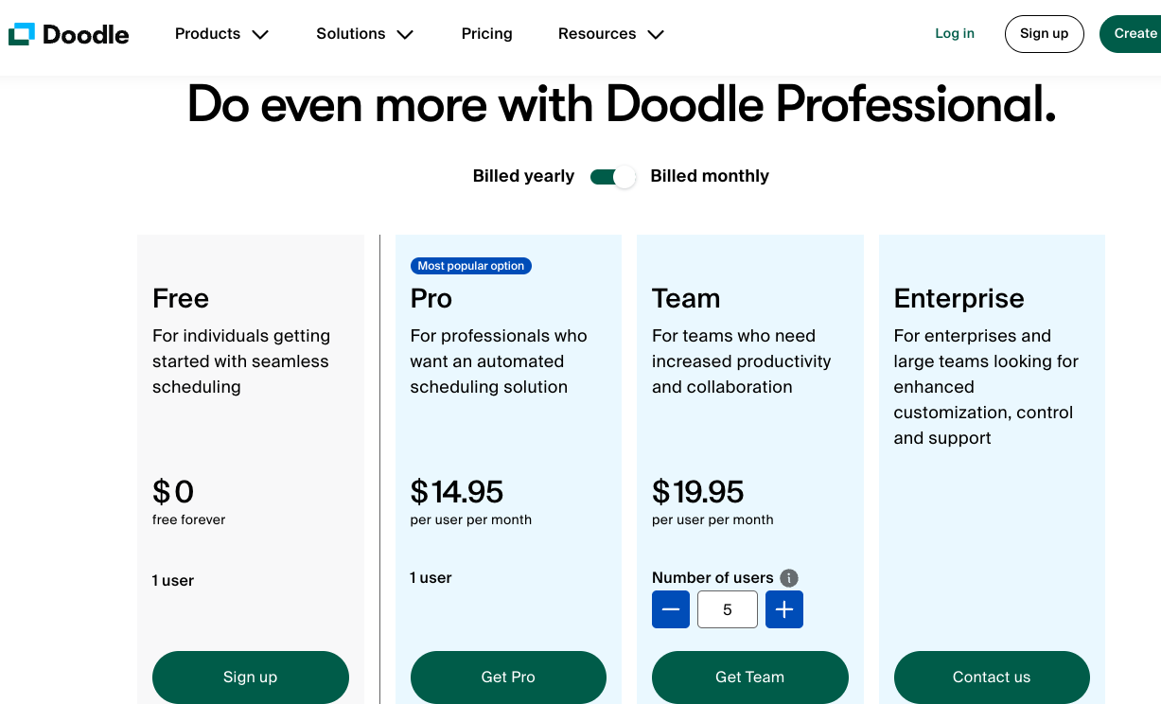The height and width of the screenshot is (704, 1161).
Task: Increase team users with the plus button
Action: click(x=784, y=609)
